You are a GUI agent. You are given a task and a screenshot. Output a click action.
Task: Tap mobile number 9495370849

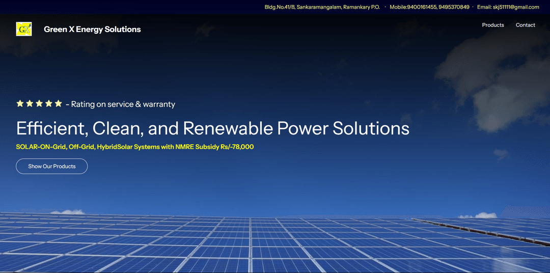click(454, 7)
